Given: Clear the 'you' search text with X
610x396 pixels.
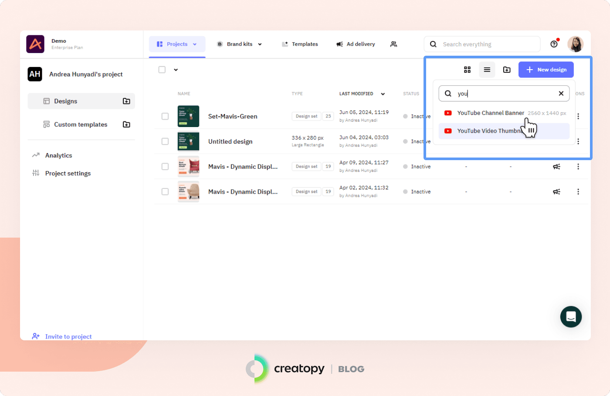Looking at the screenshot, I should pyautogui.click(x=561, y=94).
